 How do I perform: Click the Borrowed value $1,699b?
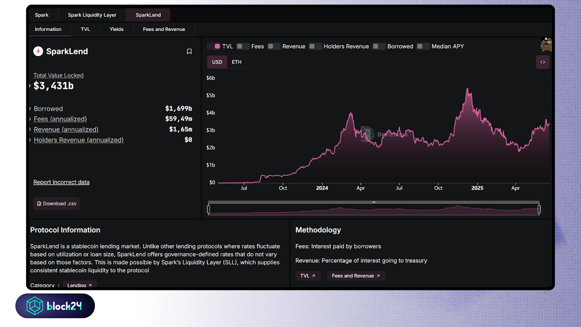[x=179, y=109]
